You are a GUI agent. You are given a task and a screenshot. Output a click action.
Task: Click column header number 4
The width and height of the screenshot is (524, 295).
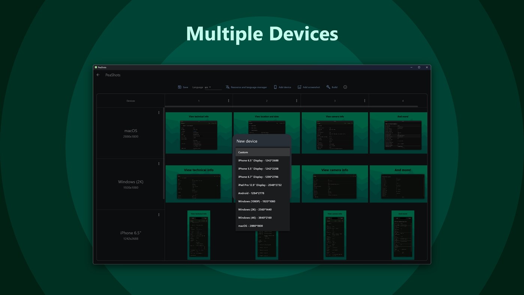(x=403, y=101)
